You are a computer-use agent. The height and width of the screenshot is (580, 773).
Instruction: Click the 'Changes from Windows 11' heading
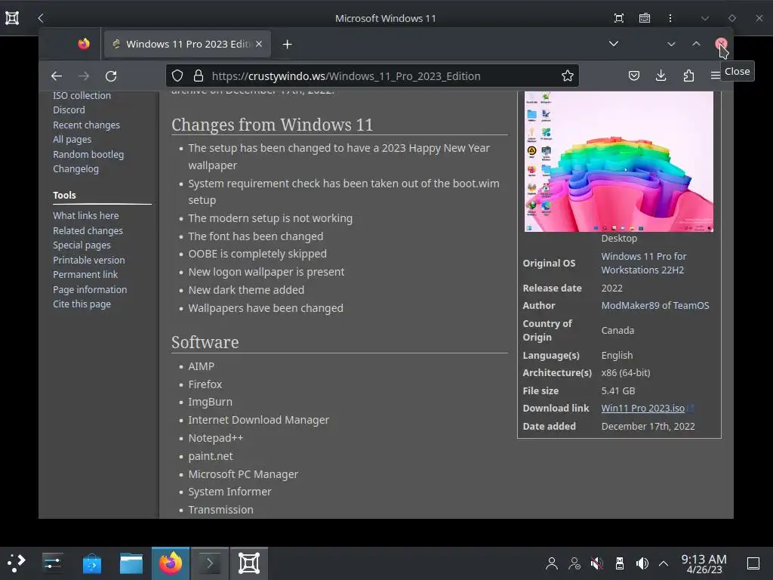pos(272,125)
